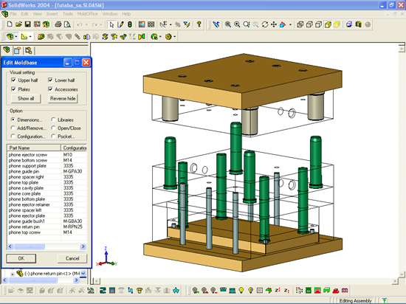Viewport: 406px width, 304px height.
Task: Click the Print icon
Action: [58, 24]
